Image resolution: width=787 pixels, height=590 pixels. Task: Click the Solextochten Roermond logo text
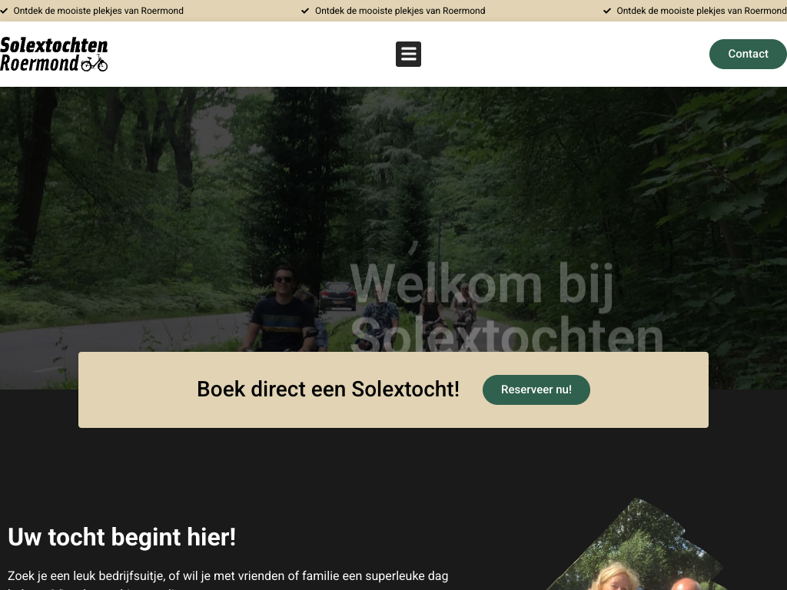click(54, 54)
